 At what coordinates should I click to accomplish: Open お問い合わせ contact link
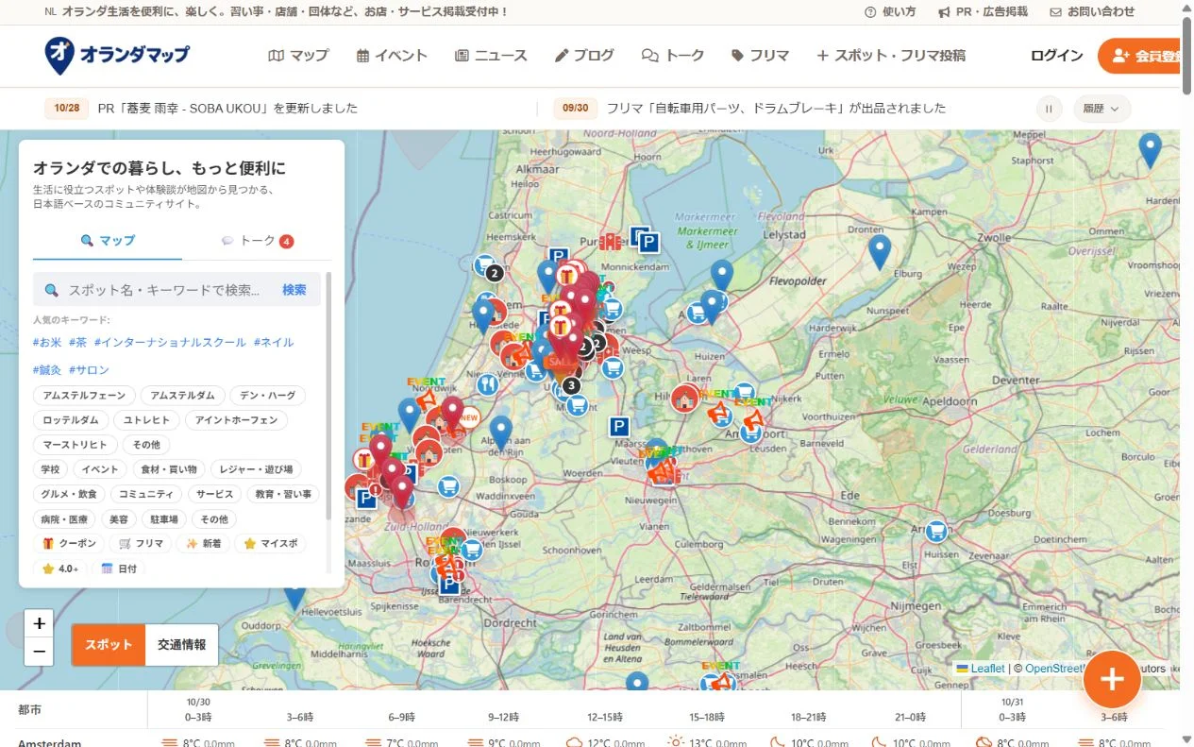[x=1092, y=12]
